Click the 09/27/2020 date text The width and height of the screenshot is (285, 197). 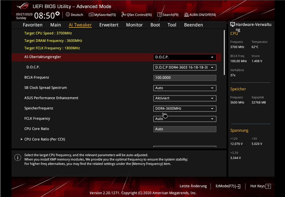point(24,14)
